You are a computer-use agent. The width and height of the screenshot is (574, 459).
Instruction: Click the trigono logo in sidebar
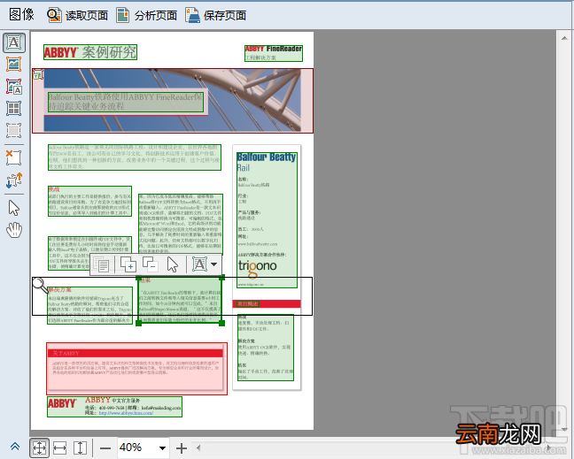pos(258,267)
